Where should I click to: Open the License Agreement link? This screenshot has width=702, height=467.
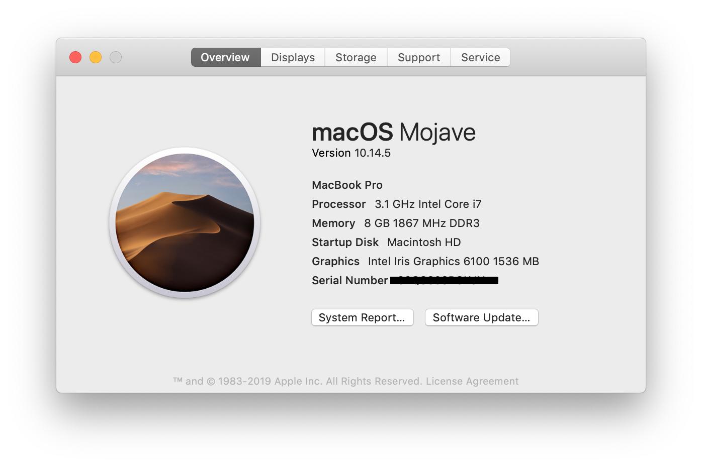[472, 381]
